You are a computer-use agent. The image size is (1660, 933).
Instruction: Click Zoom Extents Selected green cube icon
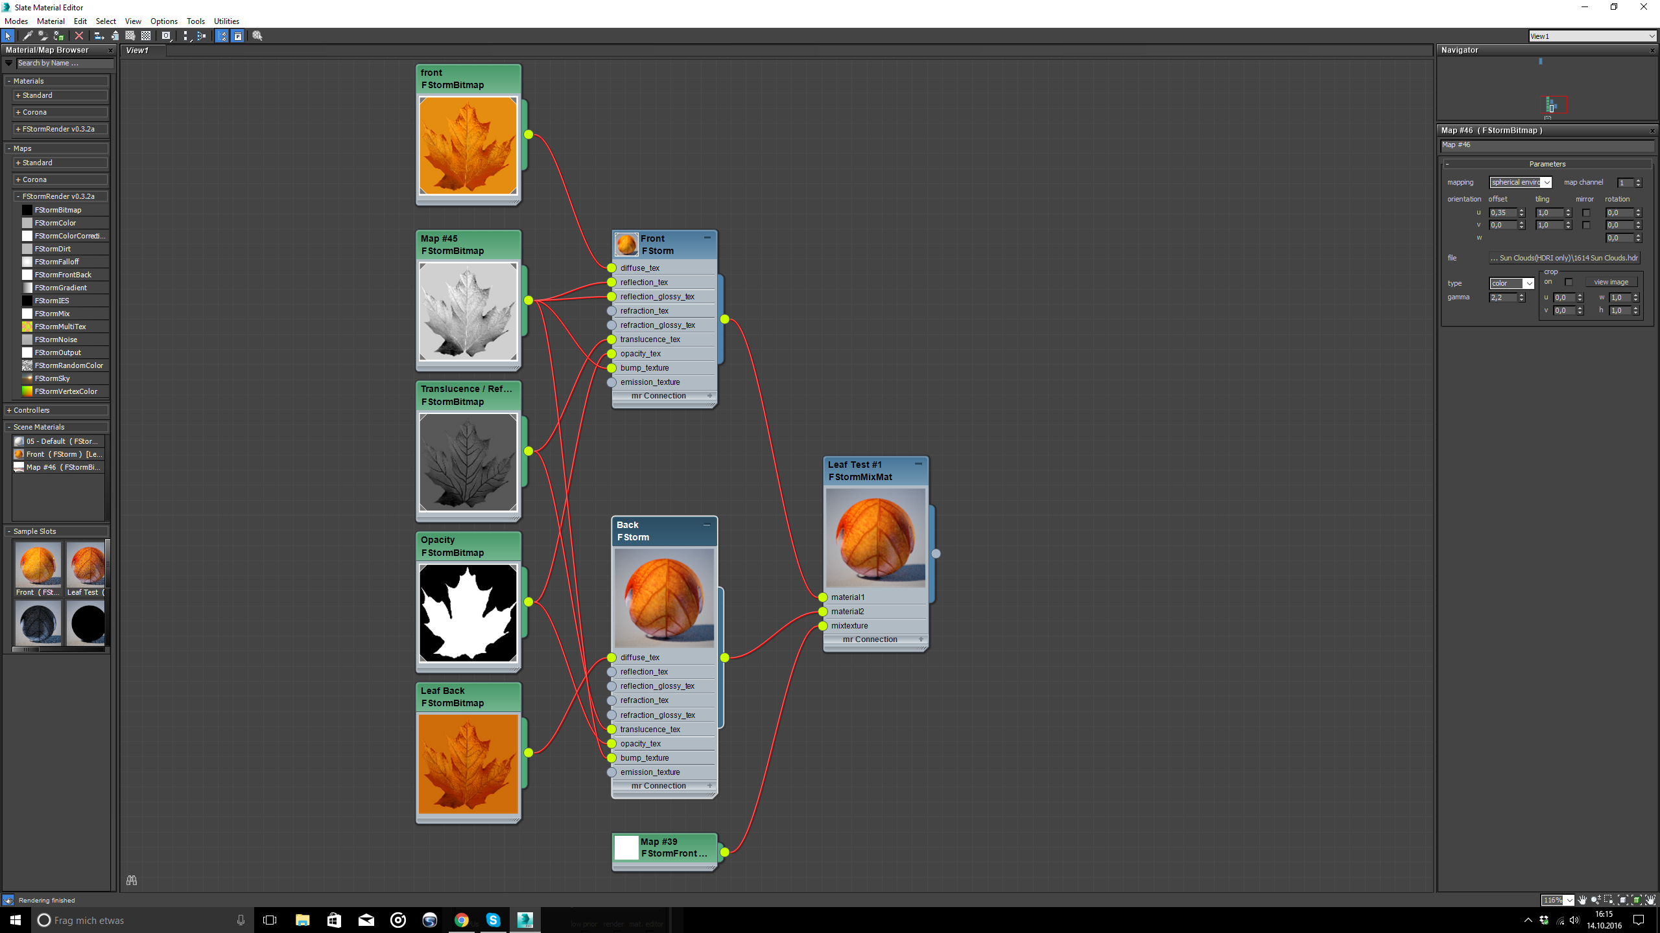1637,900
